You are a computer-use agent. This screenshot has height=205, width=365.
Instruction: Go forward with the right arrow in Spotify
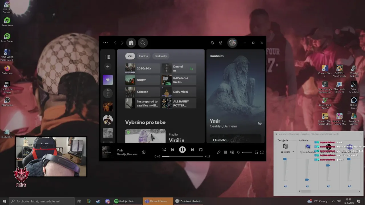[x=122, y=43]
